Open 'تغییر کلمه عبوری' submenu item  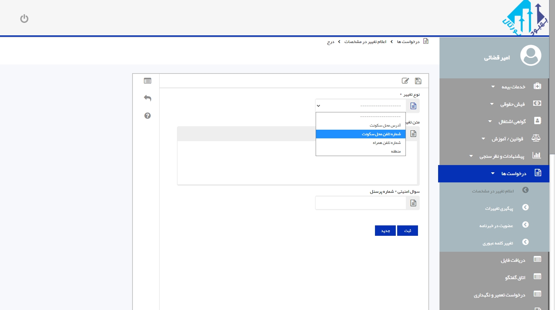(x=497, y=243)
